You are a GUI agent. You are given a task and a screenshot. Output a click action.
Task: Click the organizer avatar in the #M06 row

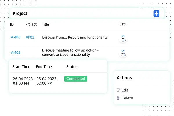coord(123,38)
